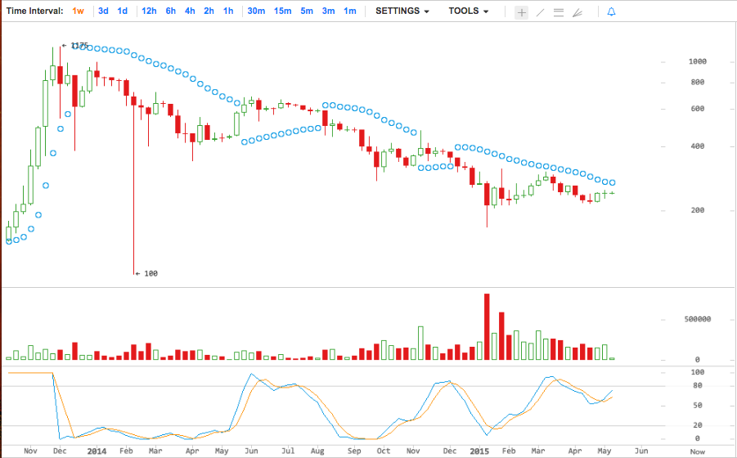Click the 1000 price axis label
This screenshot has width=737, height=458.
[698, 61]
